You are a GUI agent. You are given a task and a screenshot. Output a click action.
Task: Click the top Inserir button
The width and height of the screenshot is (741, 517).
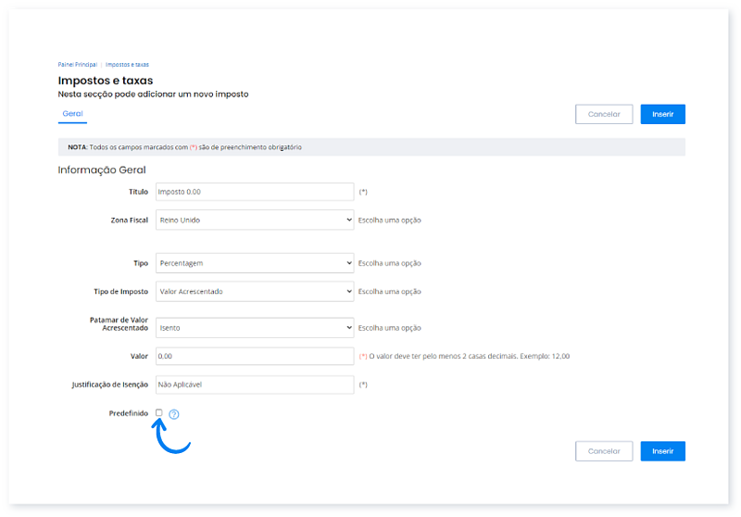click(x=662, y=114)
